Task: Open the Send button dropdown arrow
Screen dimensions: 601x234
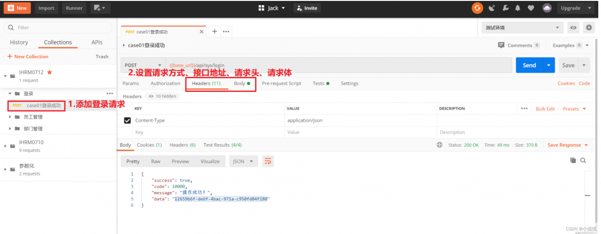Action: point(549,65)
